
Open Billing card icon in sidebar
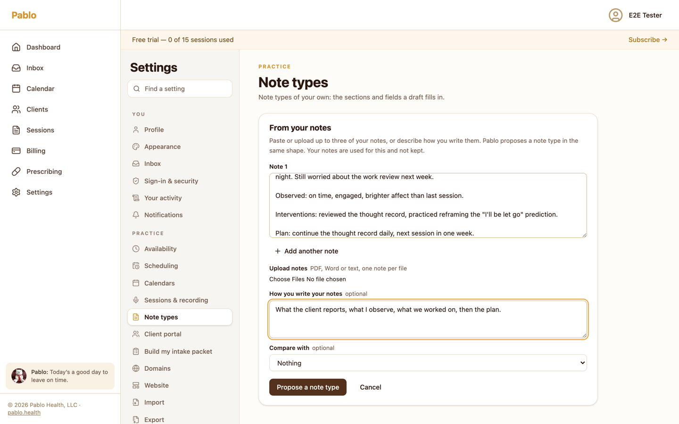click(x=16, y=151)
